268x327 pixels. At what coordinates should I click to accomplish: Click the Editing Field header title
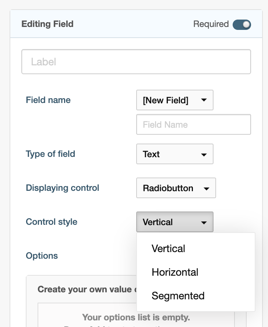pos(47,24)
